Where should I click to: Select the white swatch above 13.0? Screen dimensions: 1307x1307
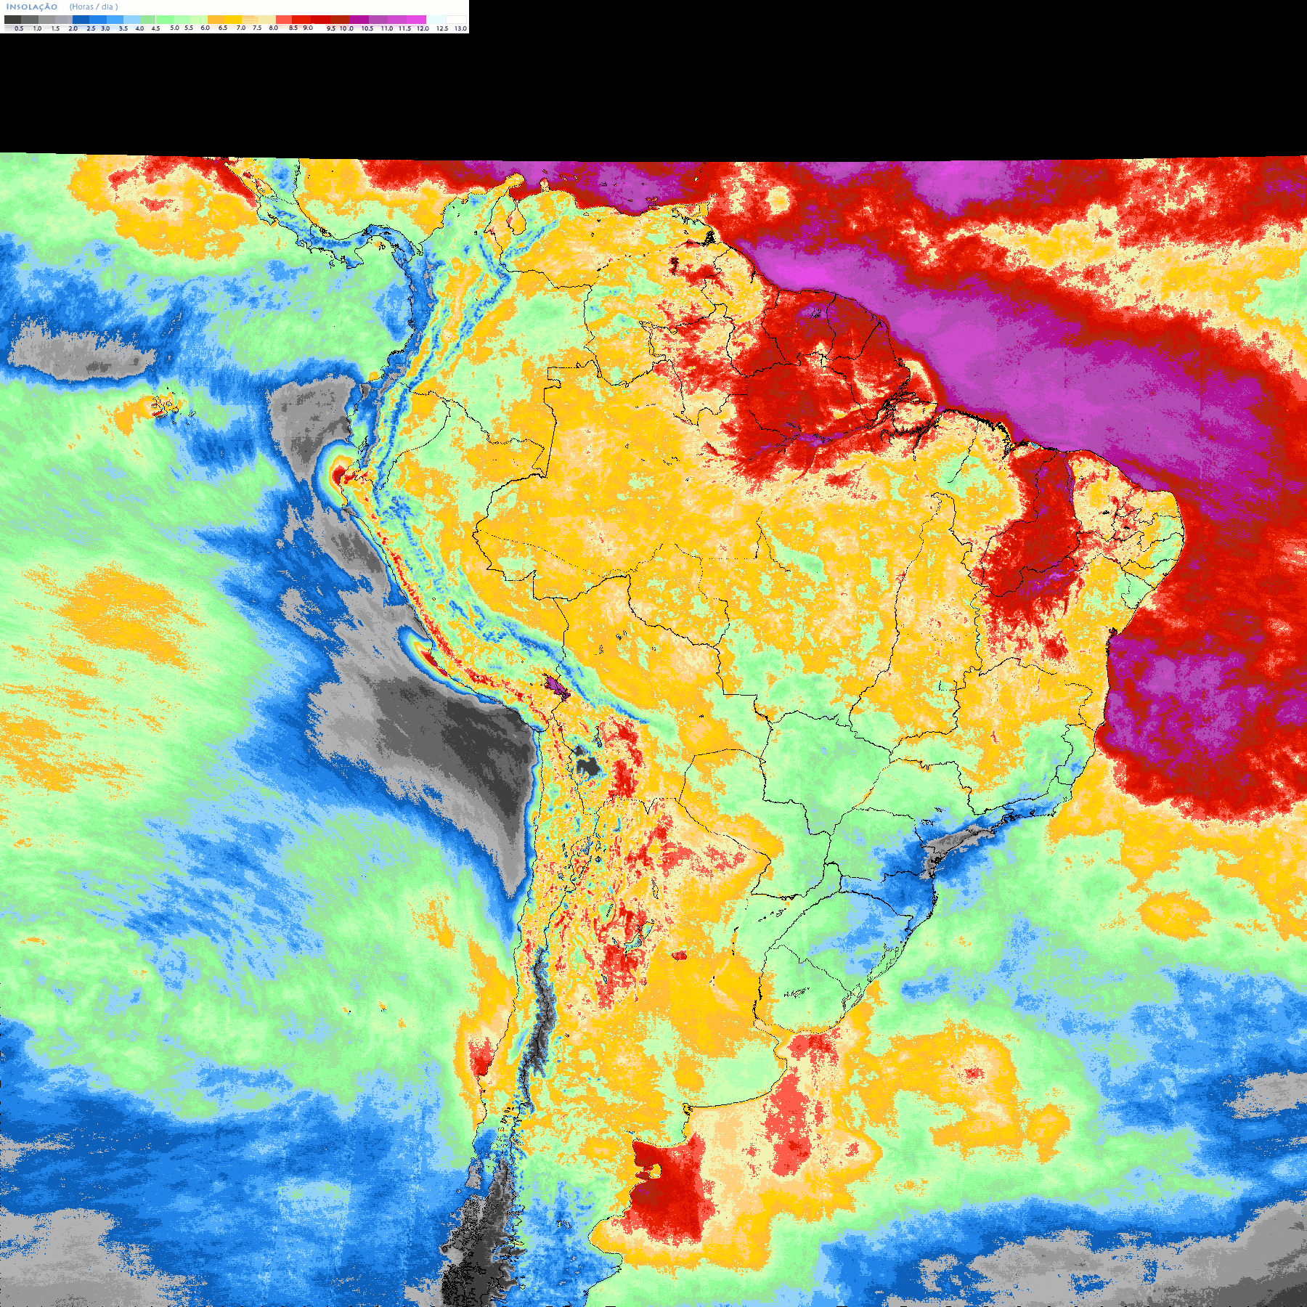(456, 20)
